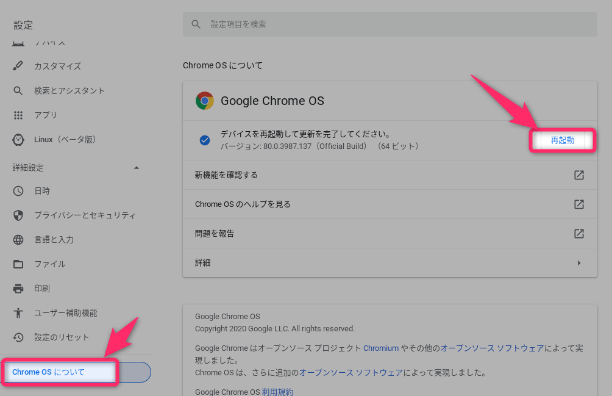Open 日時 settings

[x=42, y=191]
